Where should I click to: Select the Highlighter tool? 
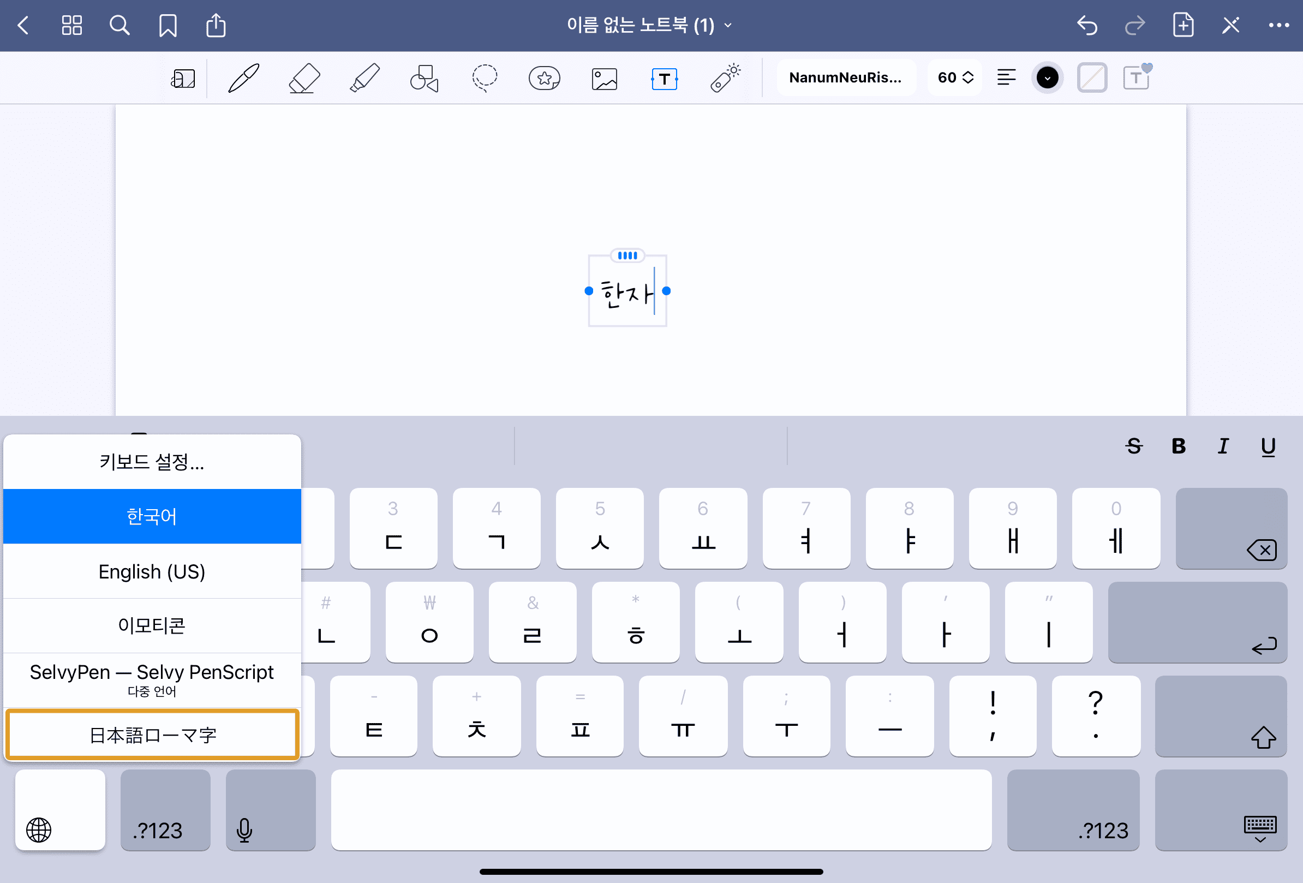pos(364,78)
